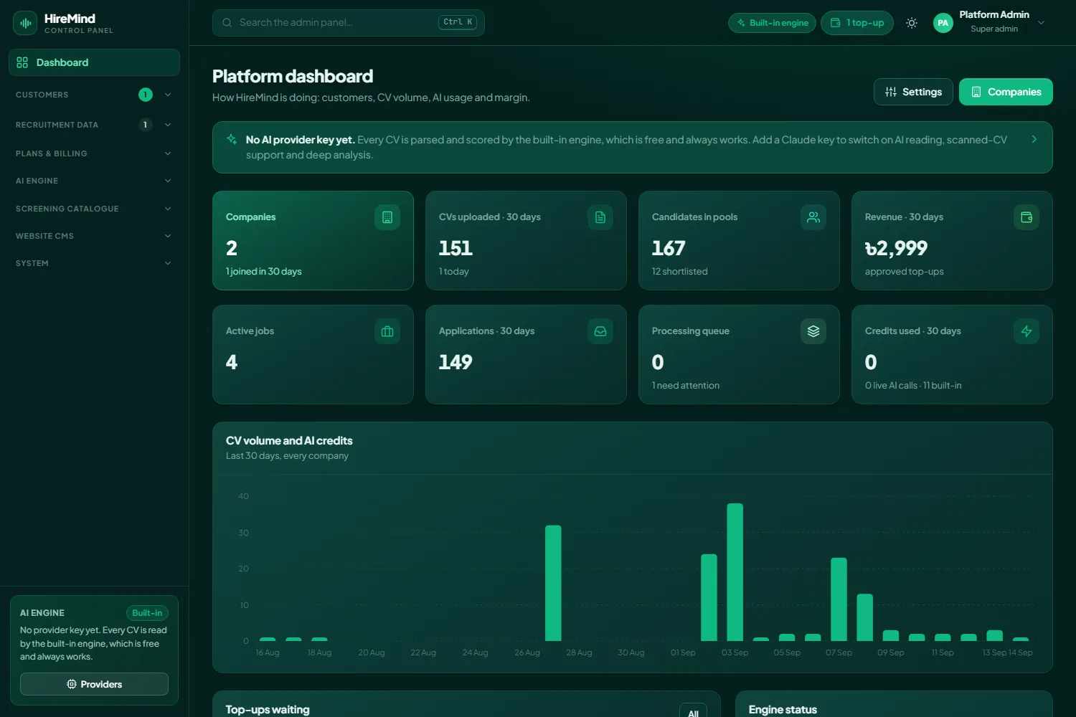This screenshot has height=717, width=1076.
Task: Click the PA avatar circle
Action: click(x=943, y=23)
